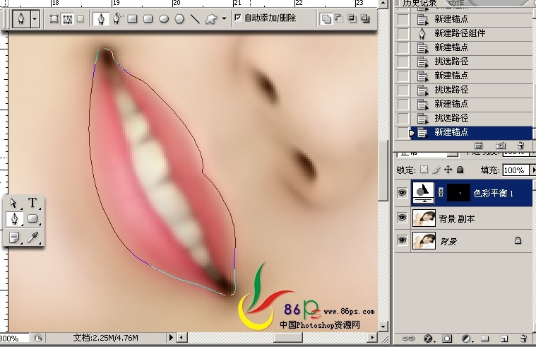Choose the Rounded Rectangle tool in options bar
The height and width of the screenshot is (347, 536).
point(148,18)
